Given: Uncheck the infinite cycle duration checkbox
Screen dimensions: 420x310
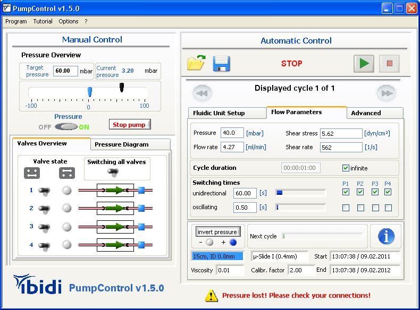Looking at the screenshot, I should (346, 168).
